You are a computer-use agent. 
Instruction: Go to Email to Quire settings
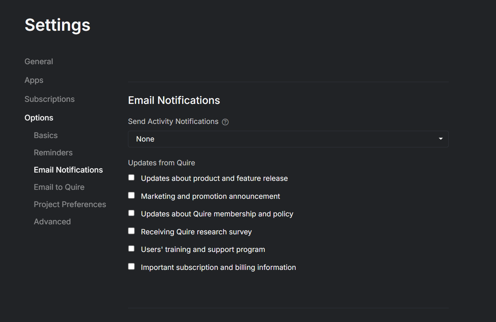click(59, 187)
